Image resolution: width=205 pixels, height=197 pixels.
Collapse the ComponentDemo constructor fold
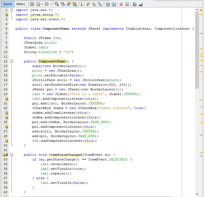point(12,61)
